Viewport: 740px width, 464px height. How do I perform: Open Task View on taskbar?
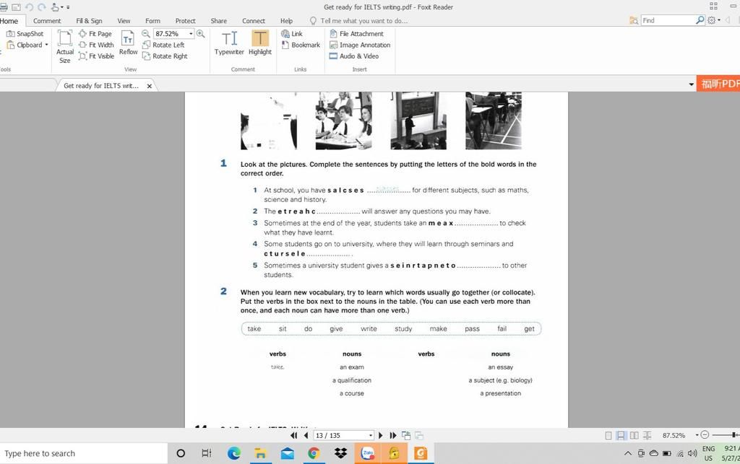(206, 453)
